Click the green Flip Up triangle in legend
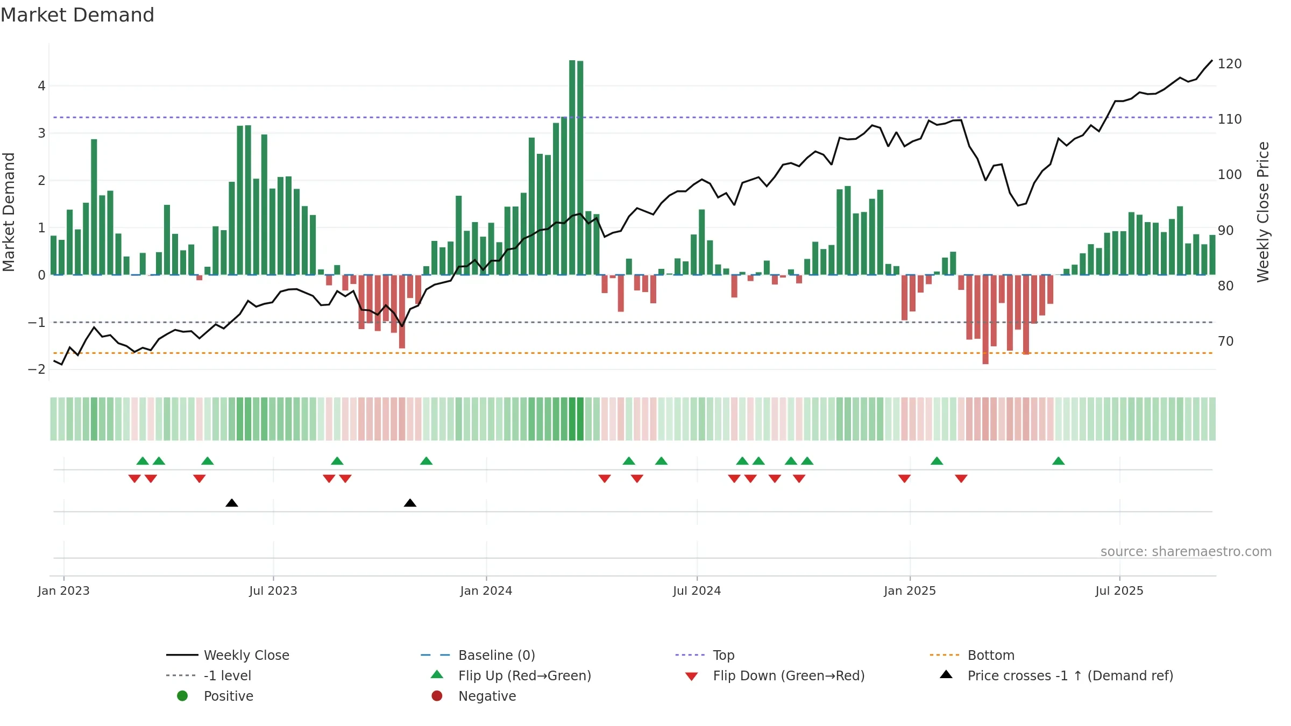1291x726 pixels. 437,674
